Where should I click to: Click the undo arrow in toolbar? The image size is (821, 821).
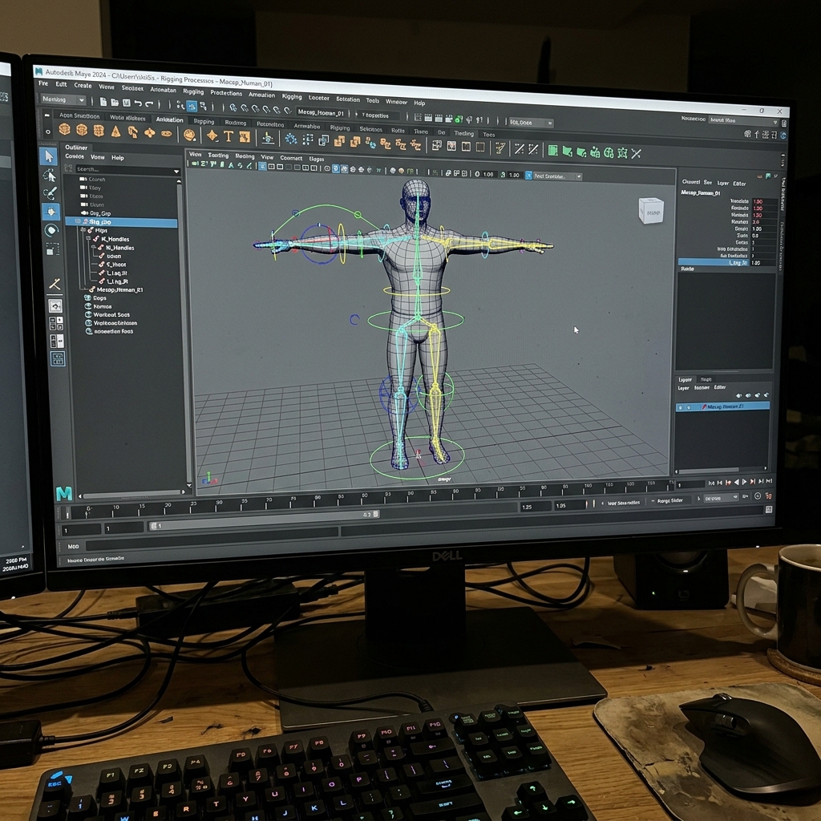click(138, 103)
